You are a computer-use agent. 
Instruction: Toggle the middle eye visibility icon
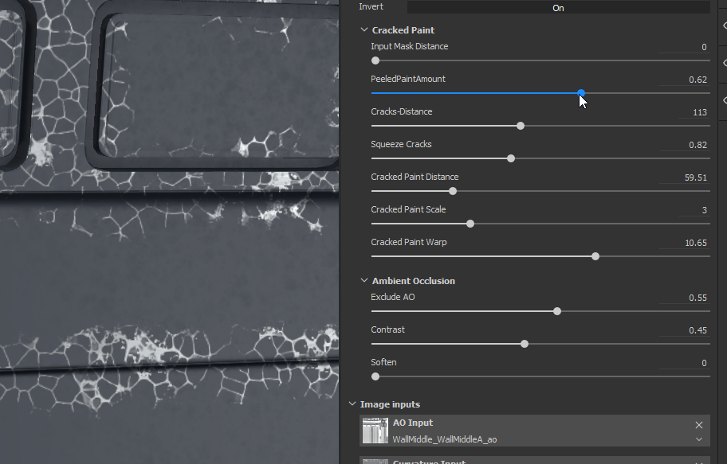pyautogui.click(x=724, y=63)
